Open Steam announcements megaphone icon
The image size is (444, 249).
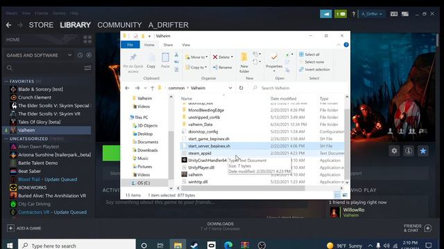click(x=326, y=14)
